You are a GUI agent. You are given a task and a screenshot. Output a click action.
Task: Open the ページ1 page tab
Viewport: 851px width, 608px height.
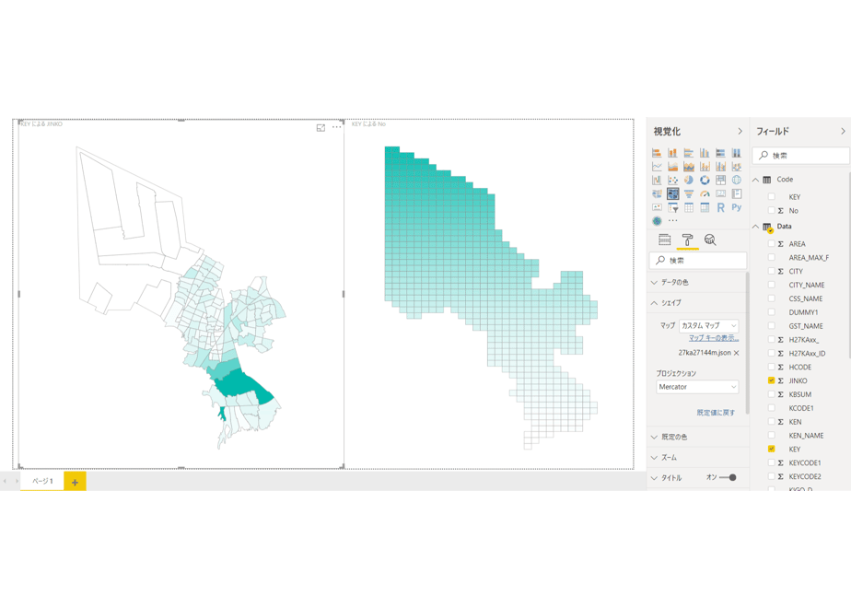click(42, 481)
